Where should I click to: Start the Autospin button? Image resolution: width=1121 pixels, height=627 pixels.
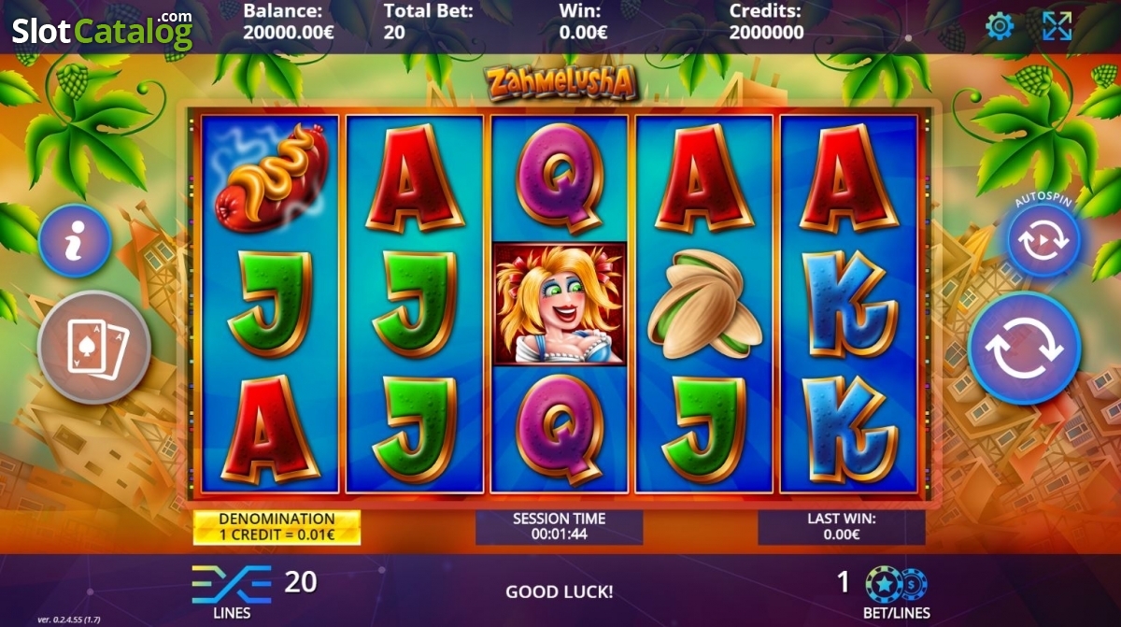pyautogui.click(x=1043, y=241)
